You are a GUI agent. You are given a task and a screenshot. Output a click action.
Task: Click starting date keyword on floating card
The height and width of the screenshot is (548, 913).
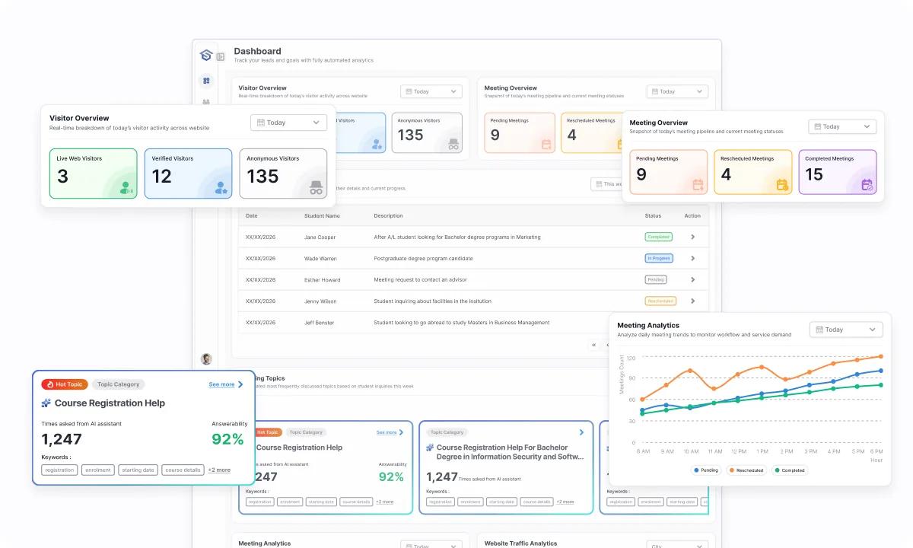click(138, 470)
